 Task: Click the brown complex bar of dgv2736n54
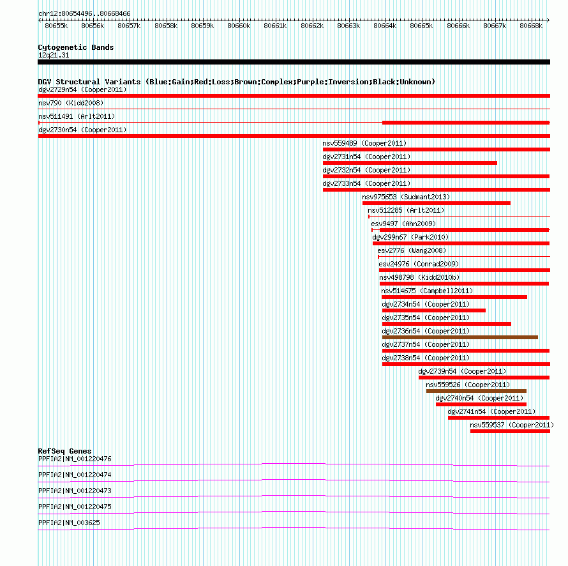pyautogui.click(x=460, y=337)
